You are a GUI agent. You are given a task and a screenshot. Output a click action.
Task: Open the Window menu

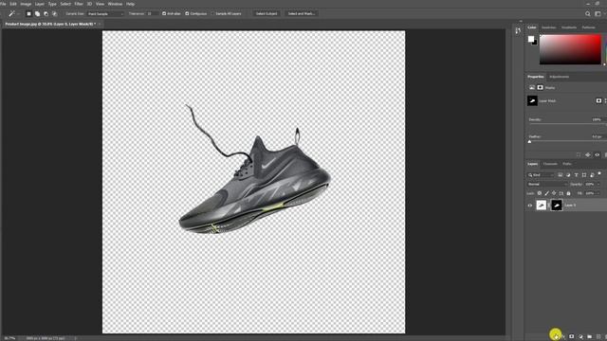(x=115, y=4)
